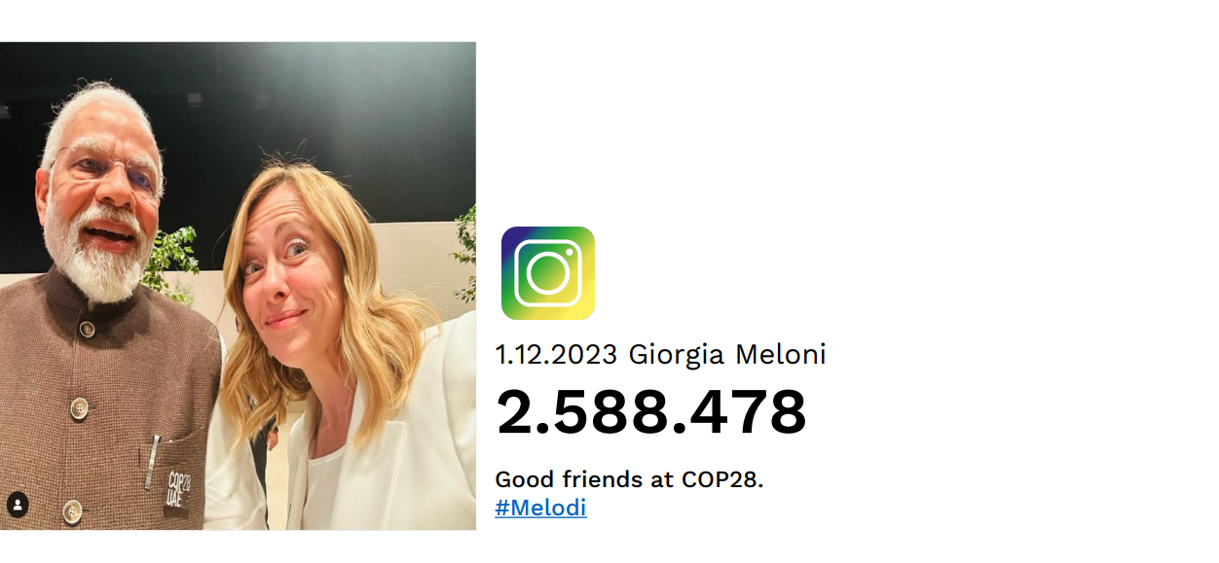Click the lens circle inside Instagram logo
The image size is (1219, 563).
[x=547, y=273]
